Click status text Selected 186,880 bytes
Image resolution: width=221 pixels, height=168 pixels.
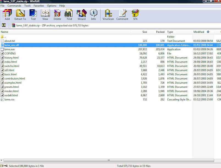point(26,166)
